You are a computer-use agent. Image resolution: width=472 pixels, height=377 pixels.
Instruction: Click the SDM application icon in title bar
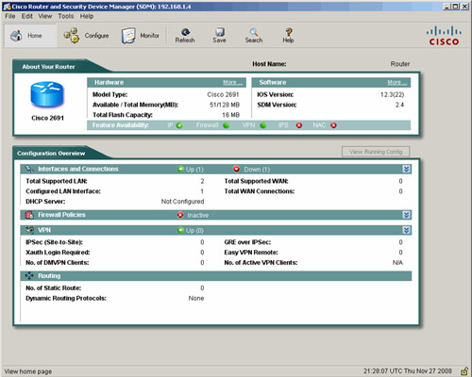[7, 7]
